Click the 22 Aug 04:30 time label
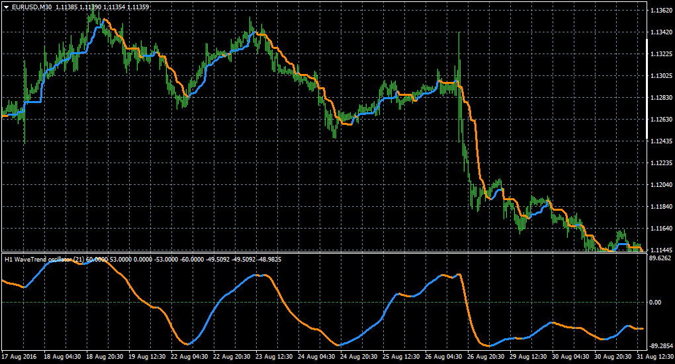The image size is (675, 364). [189, 357]
